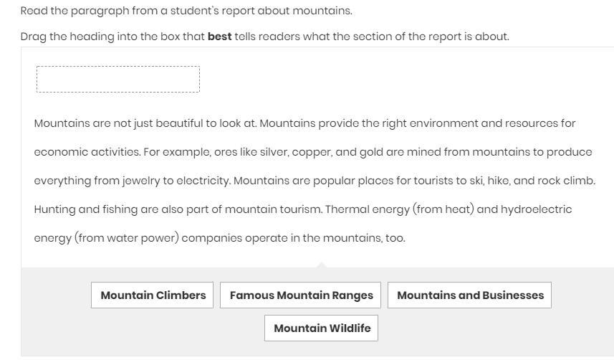
Task: Click the bold word "best" in instructions
Action: pyautogui.click(x=219, y=37)
